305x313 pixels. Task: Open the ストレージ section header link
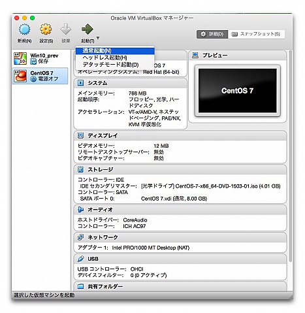[101, 169]
